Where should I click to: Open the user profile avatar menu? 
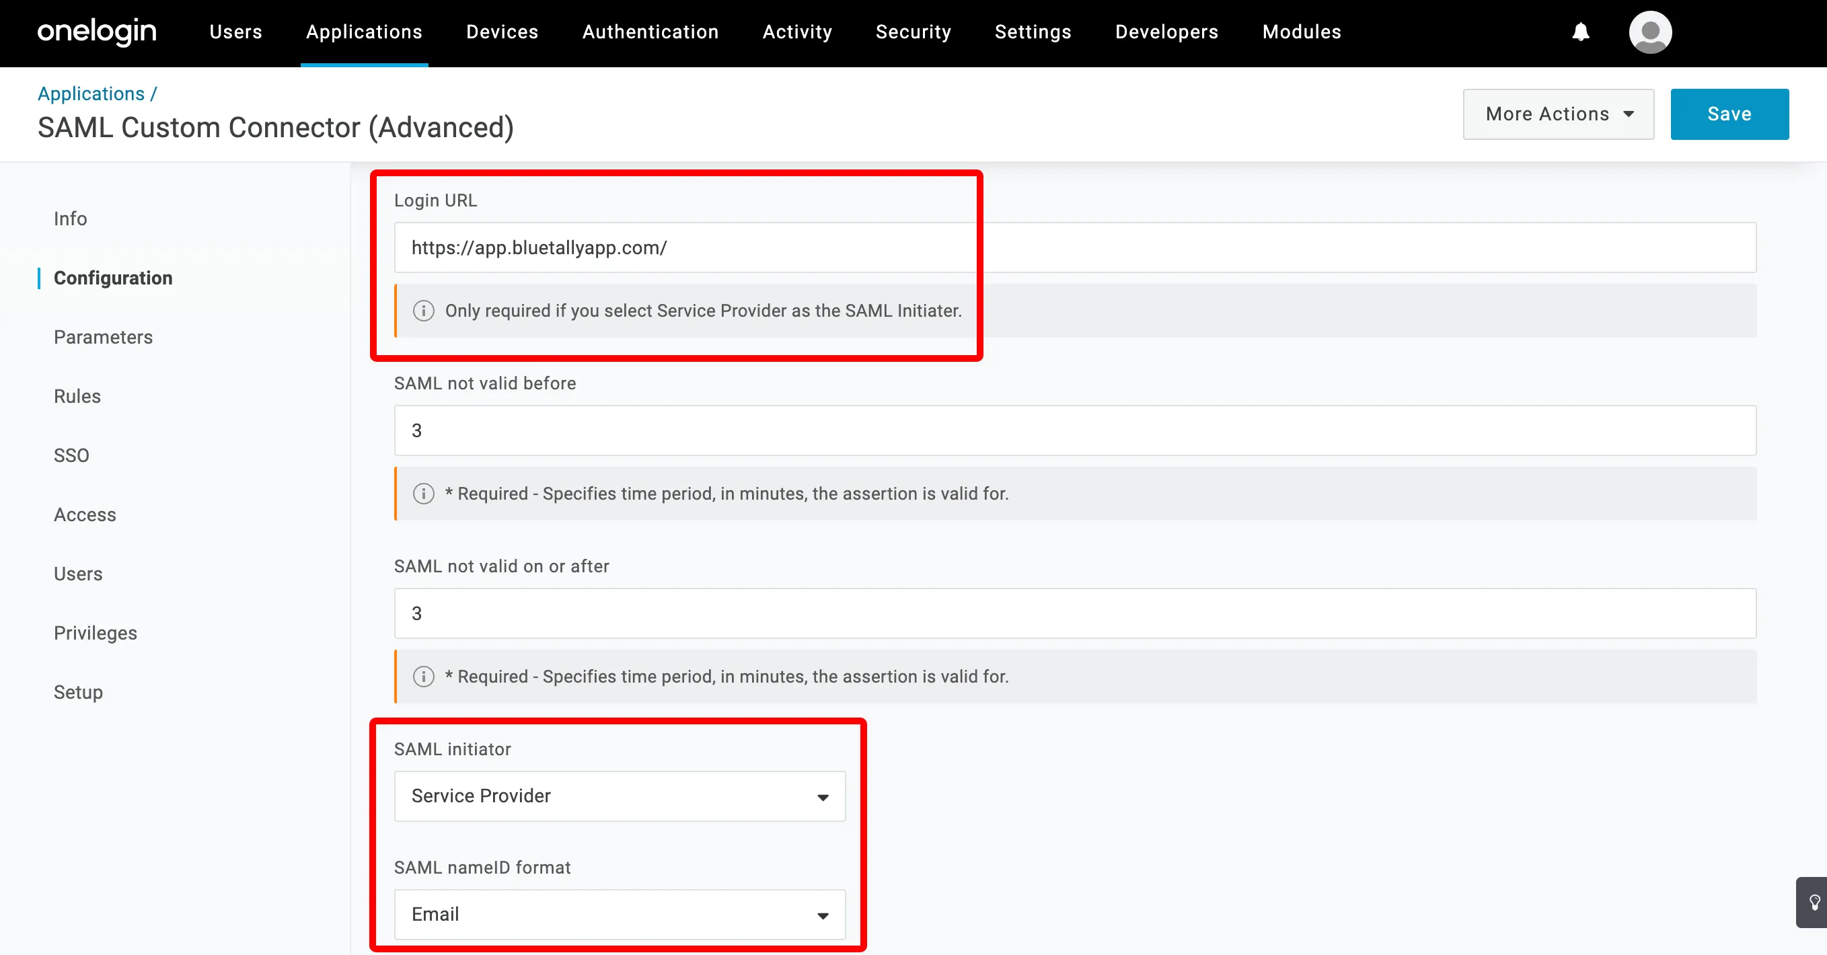[1649, 32]
